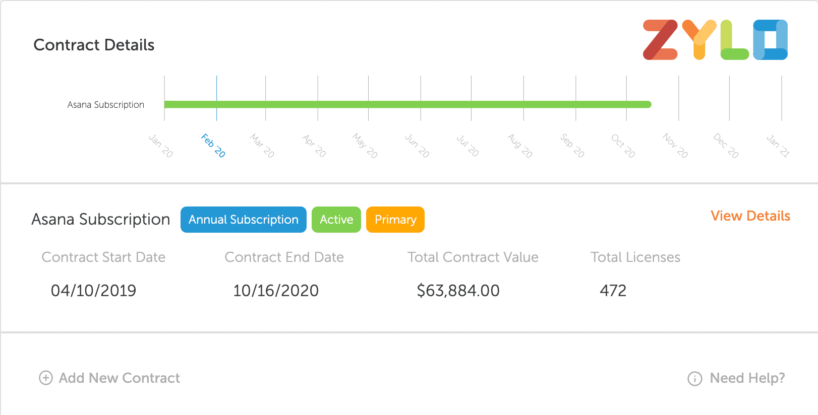Click the end date value 10/16/2020
The height and width of the screenshot is (415, 818).
click(x=276, y=291)
